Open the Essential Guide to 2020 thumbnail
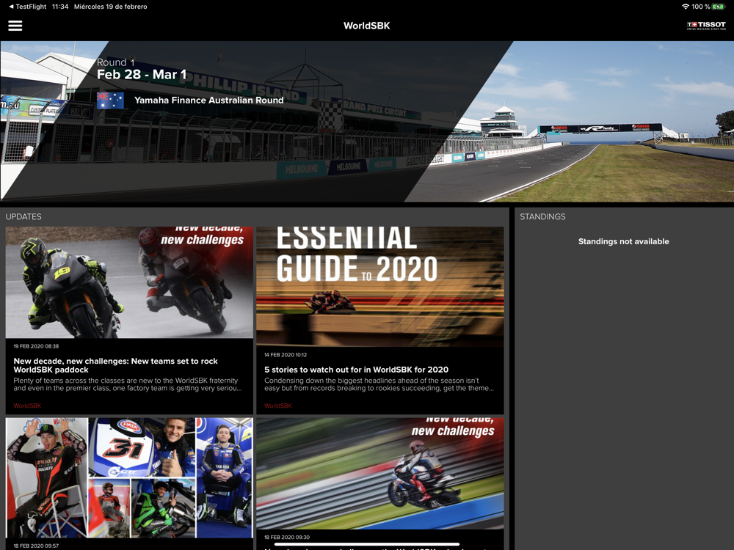Viewport: 734px width, 550px height. (380, 287)
